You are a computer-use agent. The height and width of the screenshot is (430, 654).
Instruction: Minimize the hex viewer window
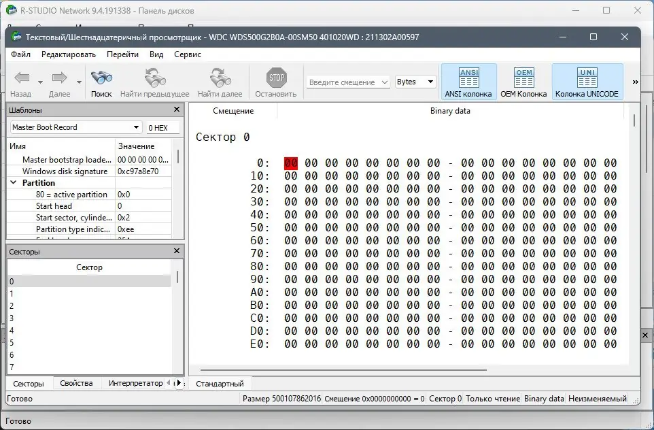(563, 37)
